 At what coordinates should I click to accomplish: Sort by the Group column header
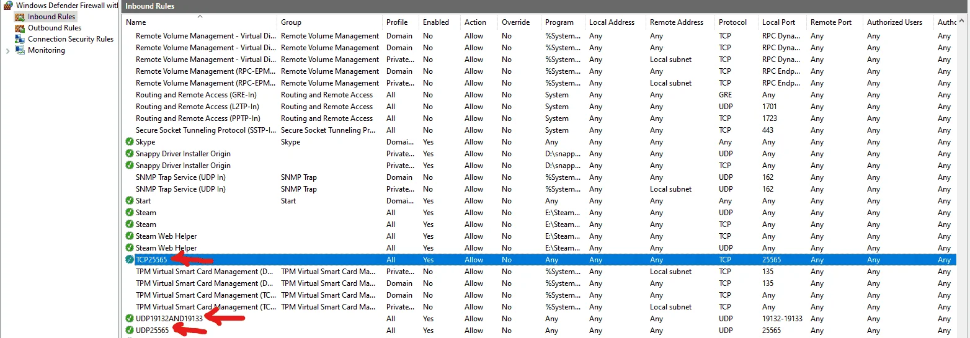[291, 22]
